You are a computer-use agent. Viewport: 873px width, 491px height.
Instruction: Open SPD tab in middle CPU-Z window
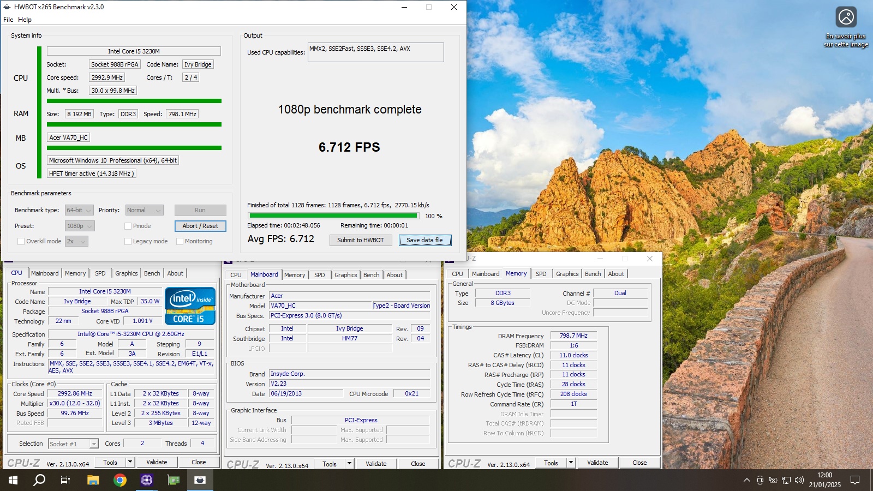tap(320, 275)
